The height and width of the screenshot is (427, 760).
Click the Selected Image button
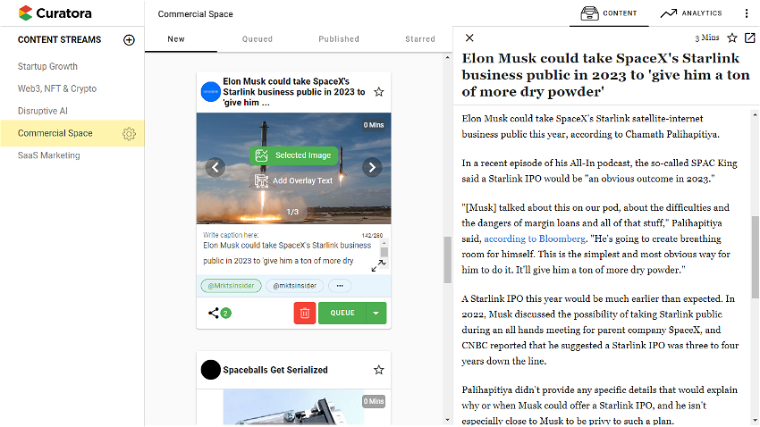pyautogui.click(x=294, y=155)
